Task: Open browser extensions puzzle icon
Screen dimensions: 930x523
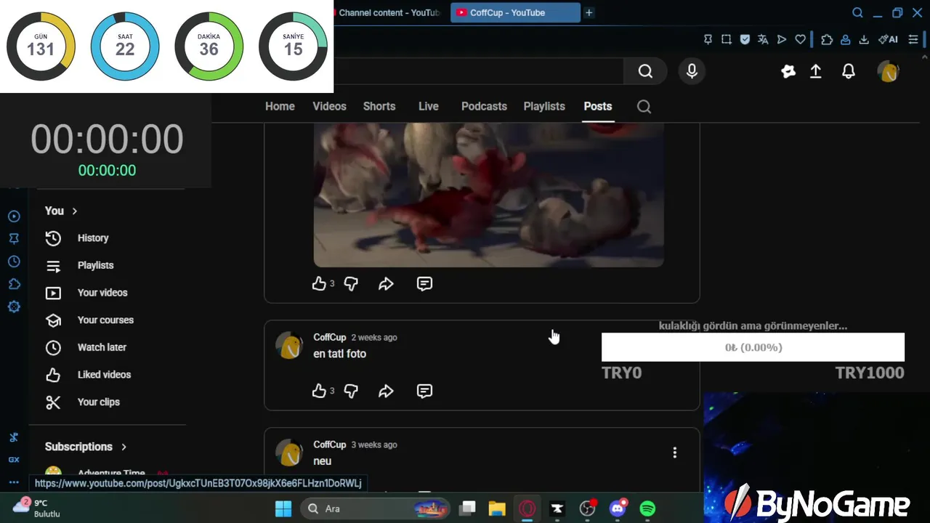Action: (x=827, y=39)
